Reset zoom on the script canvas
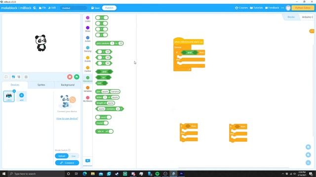Image resolution: width=316 pixels, height=177 pixels. [308, 163]
